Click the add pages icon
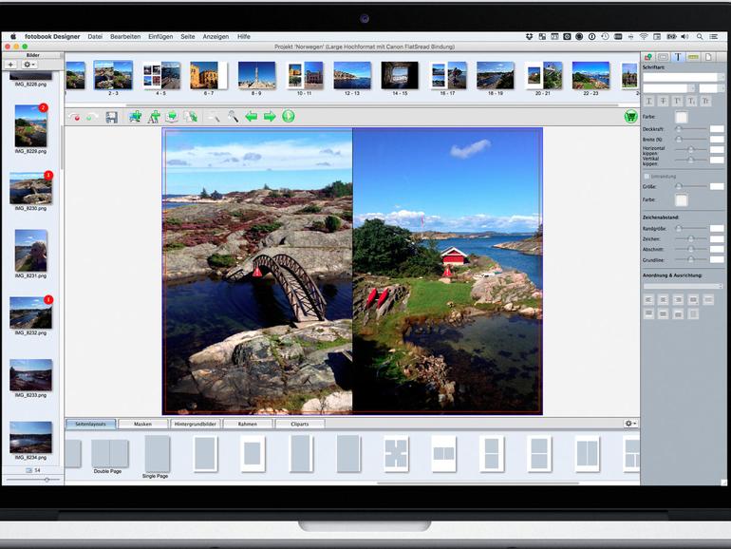Viewport: 731px width, 549px height. [191, 117]
